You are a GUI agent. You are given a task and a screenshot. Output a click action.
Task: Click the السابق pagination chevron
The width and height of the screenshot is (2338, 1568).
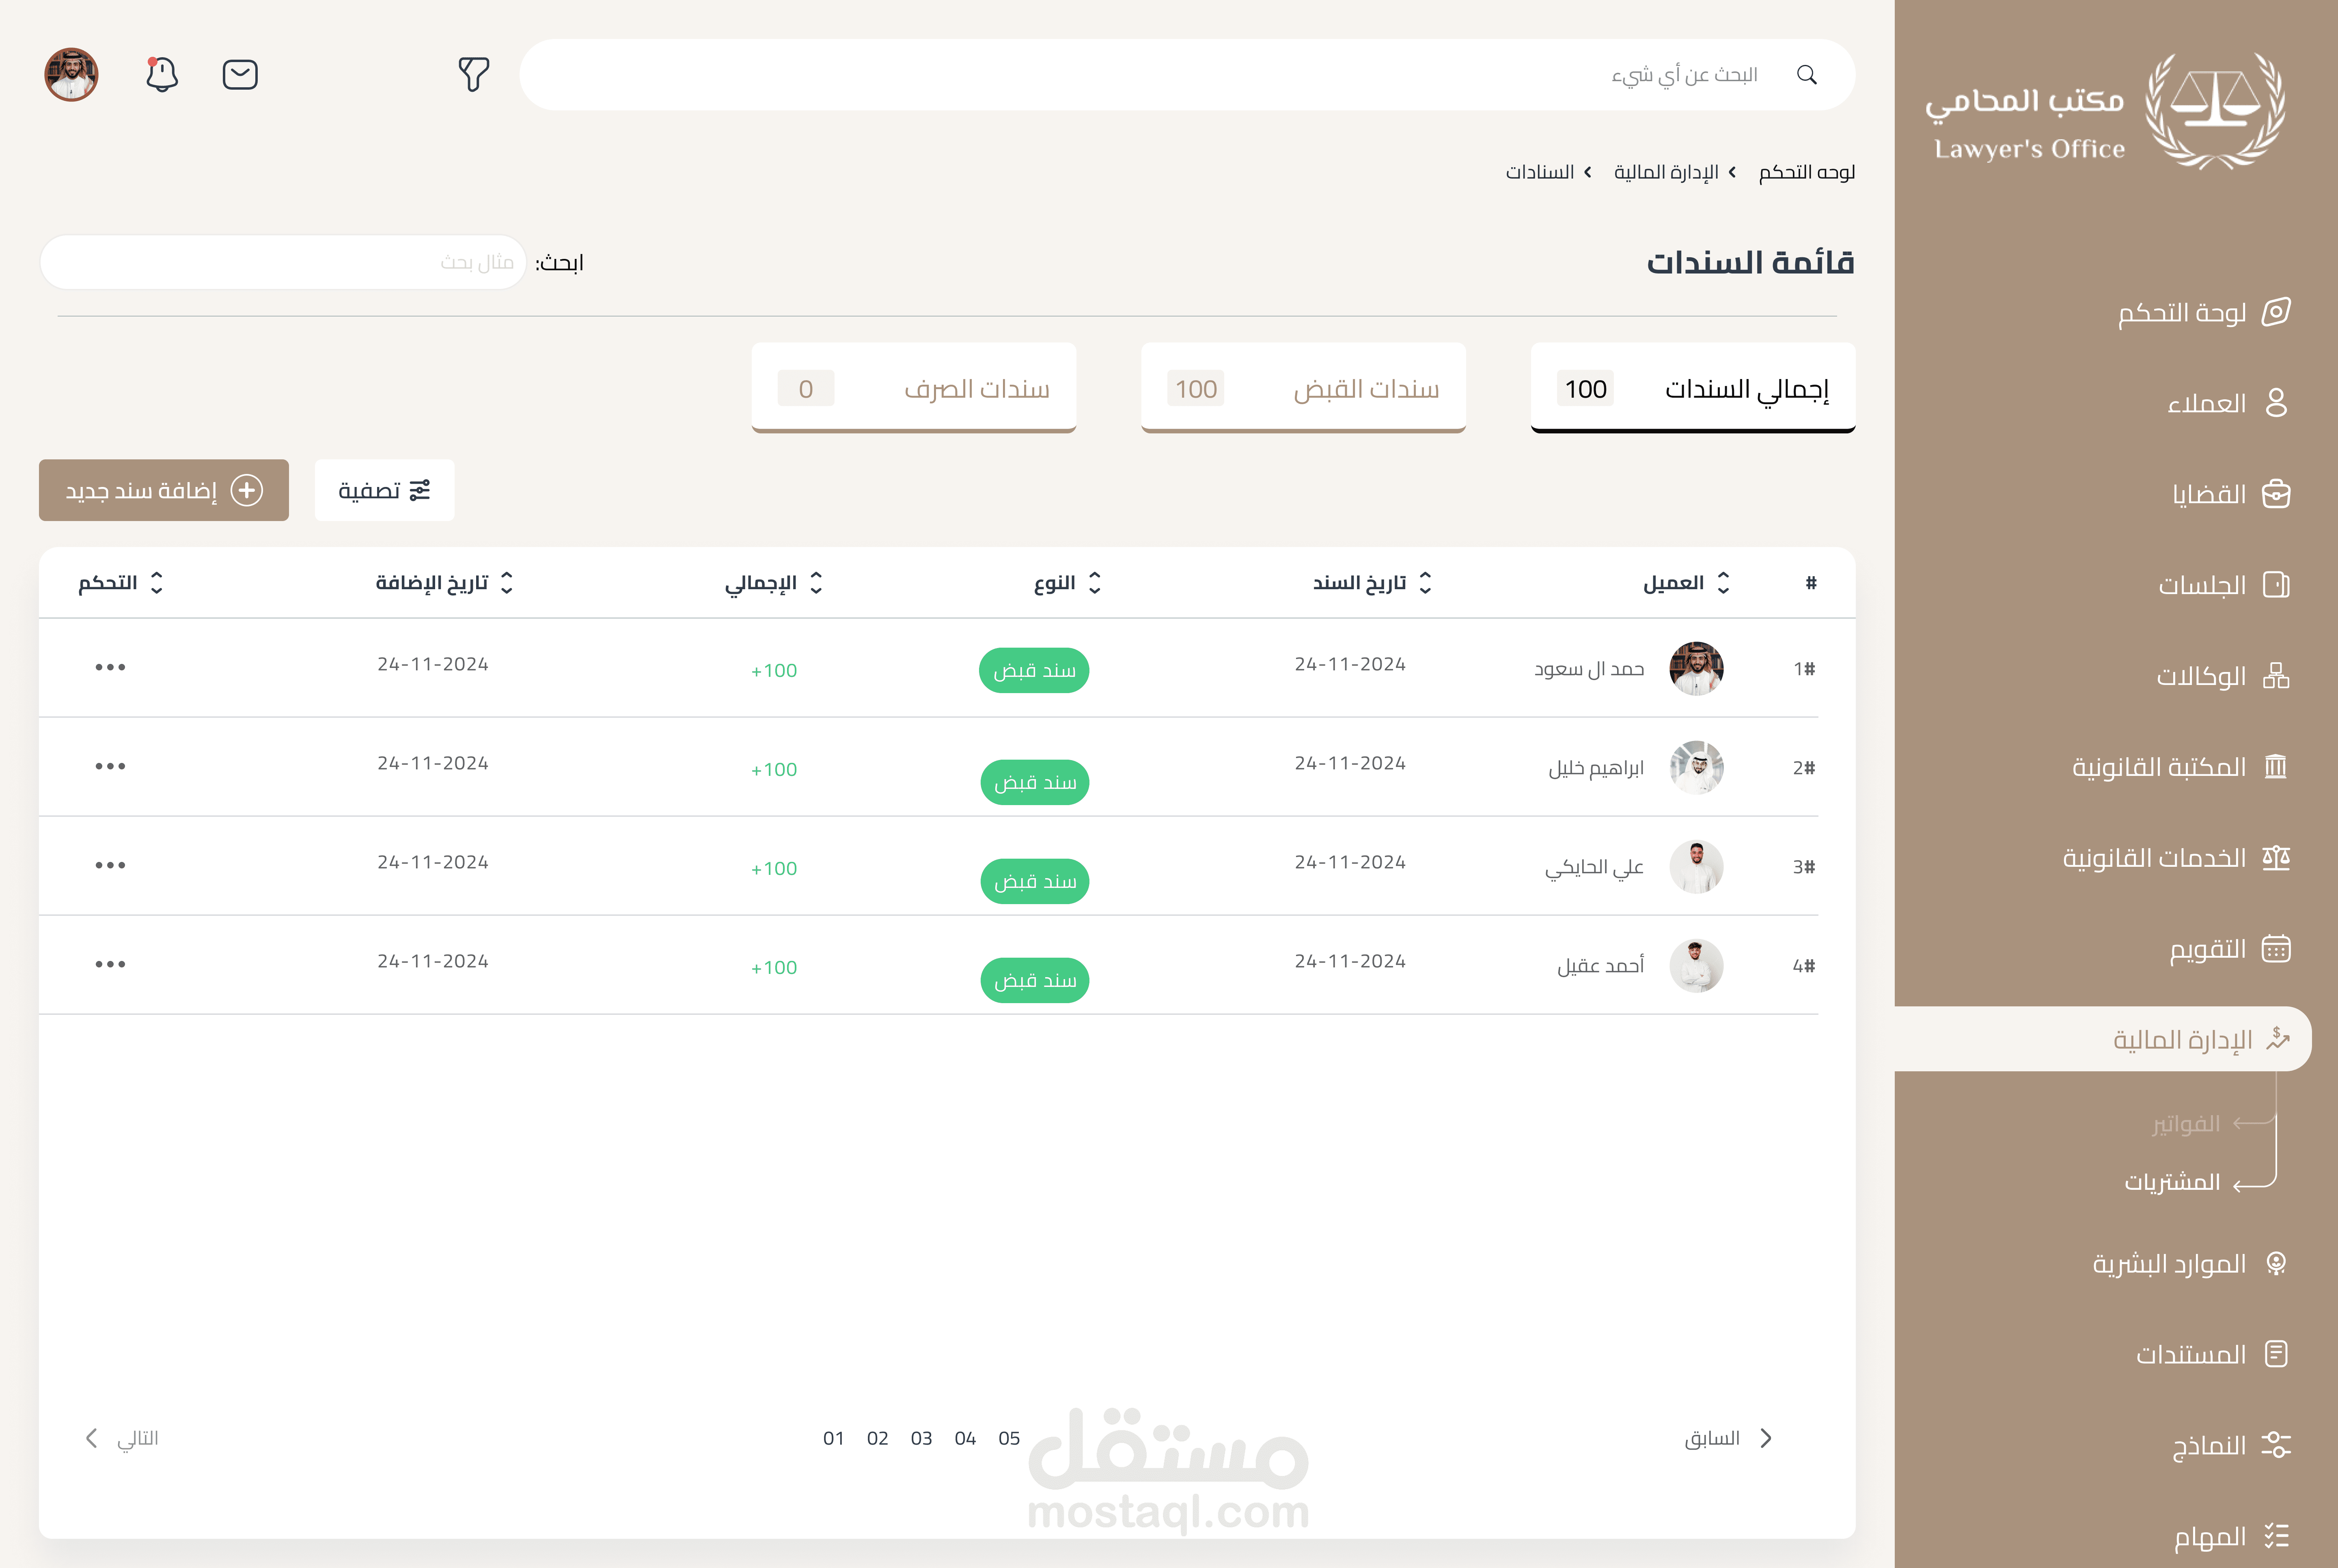pos(1766,1438)
